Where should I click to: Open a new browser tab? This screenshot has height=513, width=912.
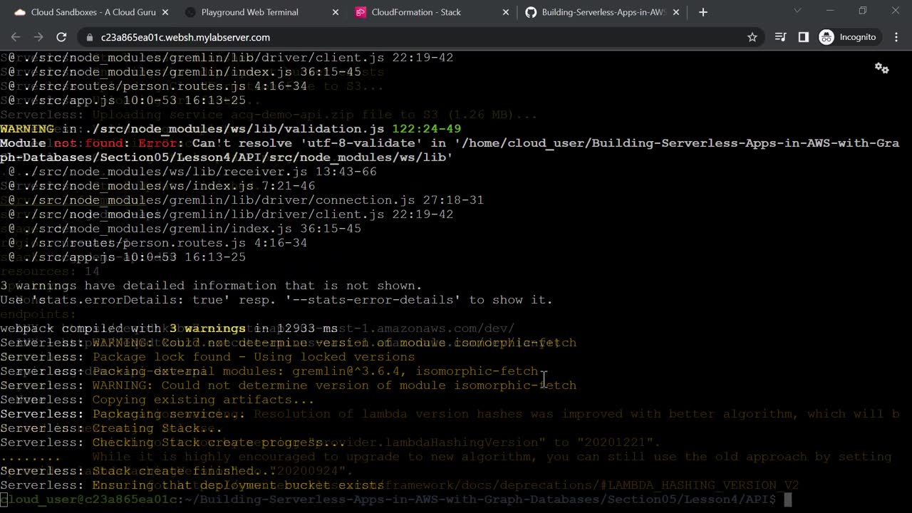click(703, 12)
